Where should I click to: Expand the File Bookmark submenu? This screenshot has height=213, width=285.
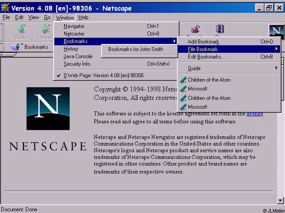(229, 49)
